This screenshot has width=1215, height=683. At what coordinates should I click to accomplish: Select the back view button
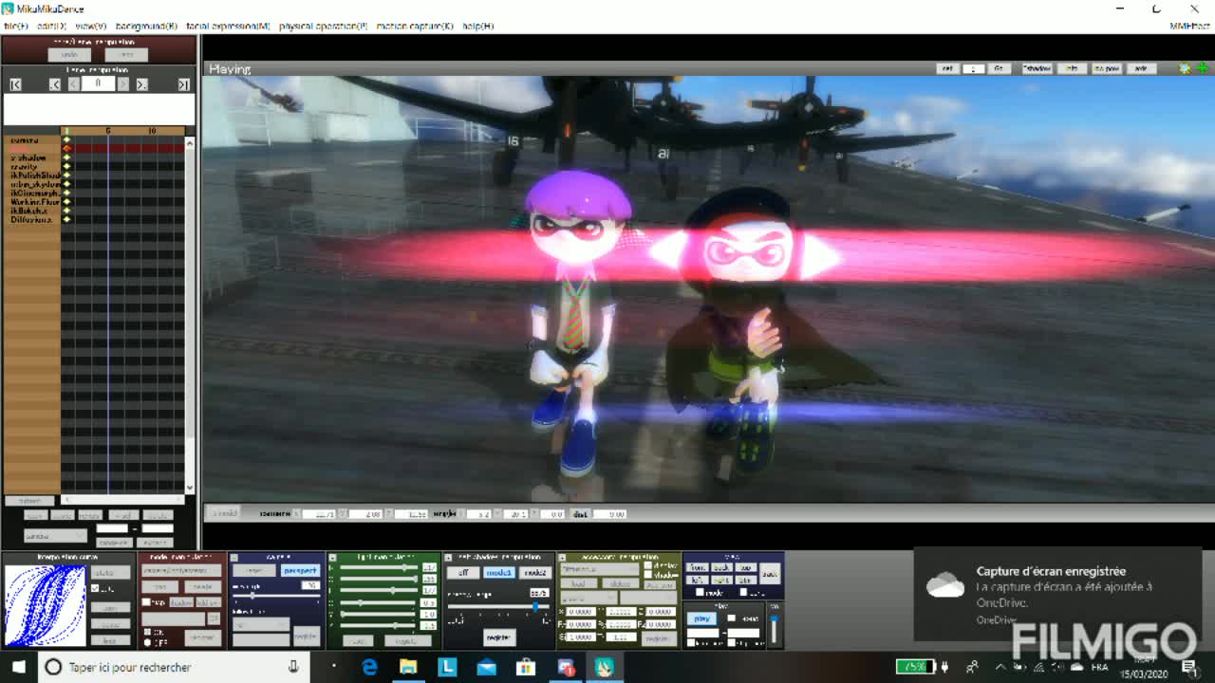(x=721, y=567)
